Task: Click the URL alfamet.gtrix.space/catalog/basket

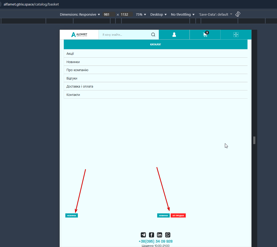Action: pos(31,4)
